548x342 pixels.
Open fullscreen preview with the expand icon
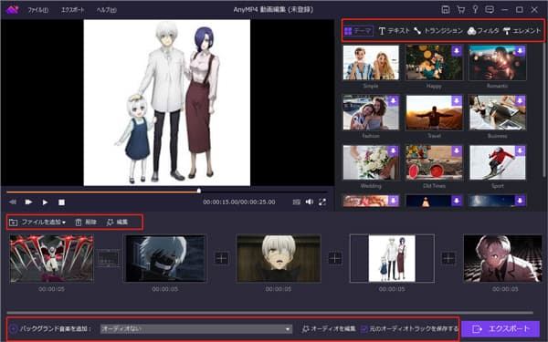(322, 202)
